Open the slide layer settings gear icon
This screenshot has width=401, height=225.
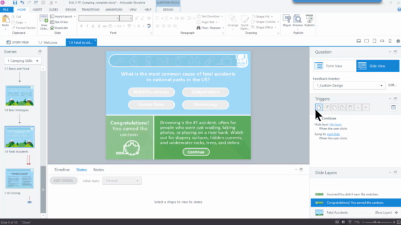pyautogui.click(x=398, y=41)
